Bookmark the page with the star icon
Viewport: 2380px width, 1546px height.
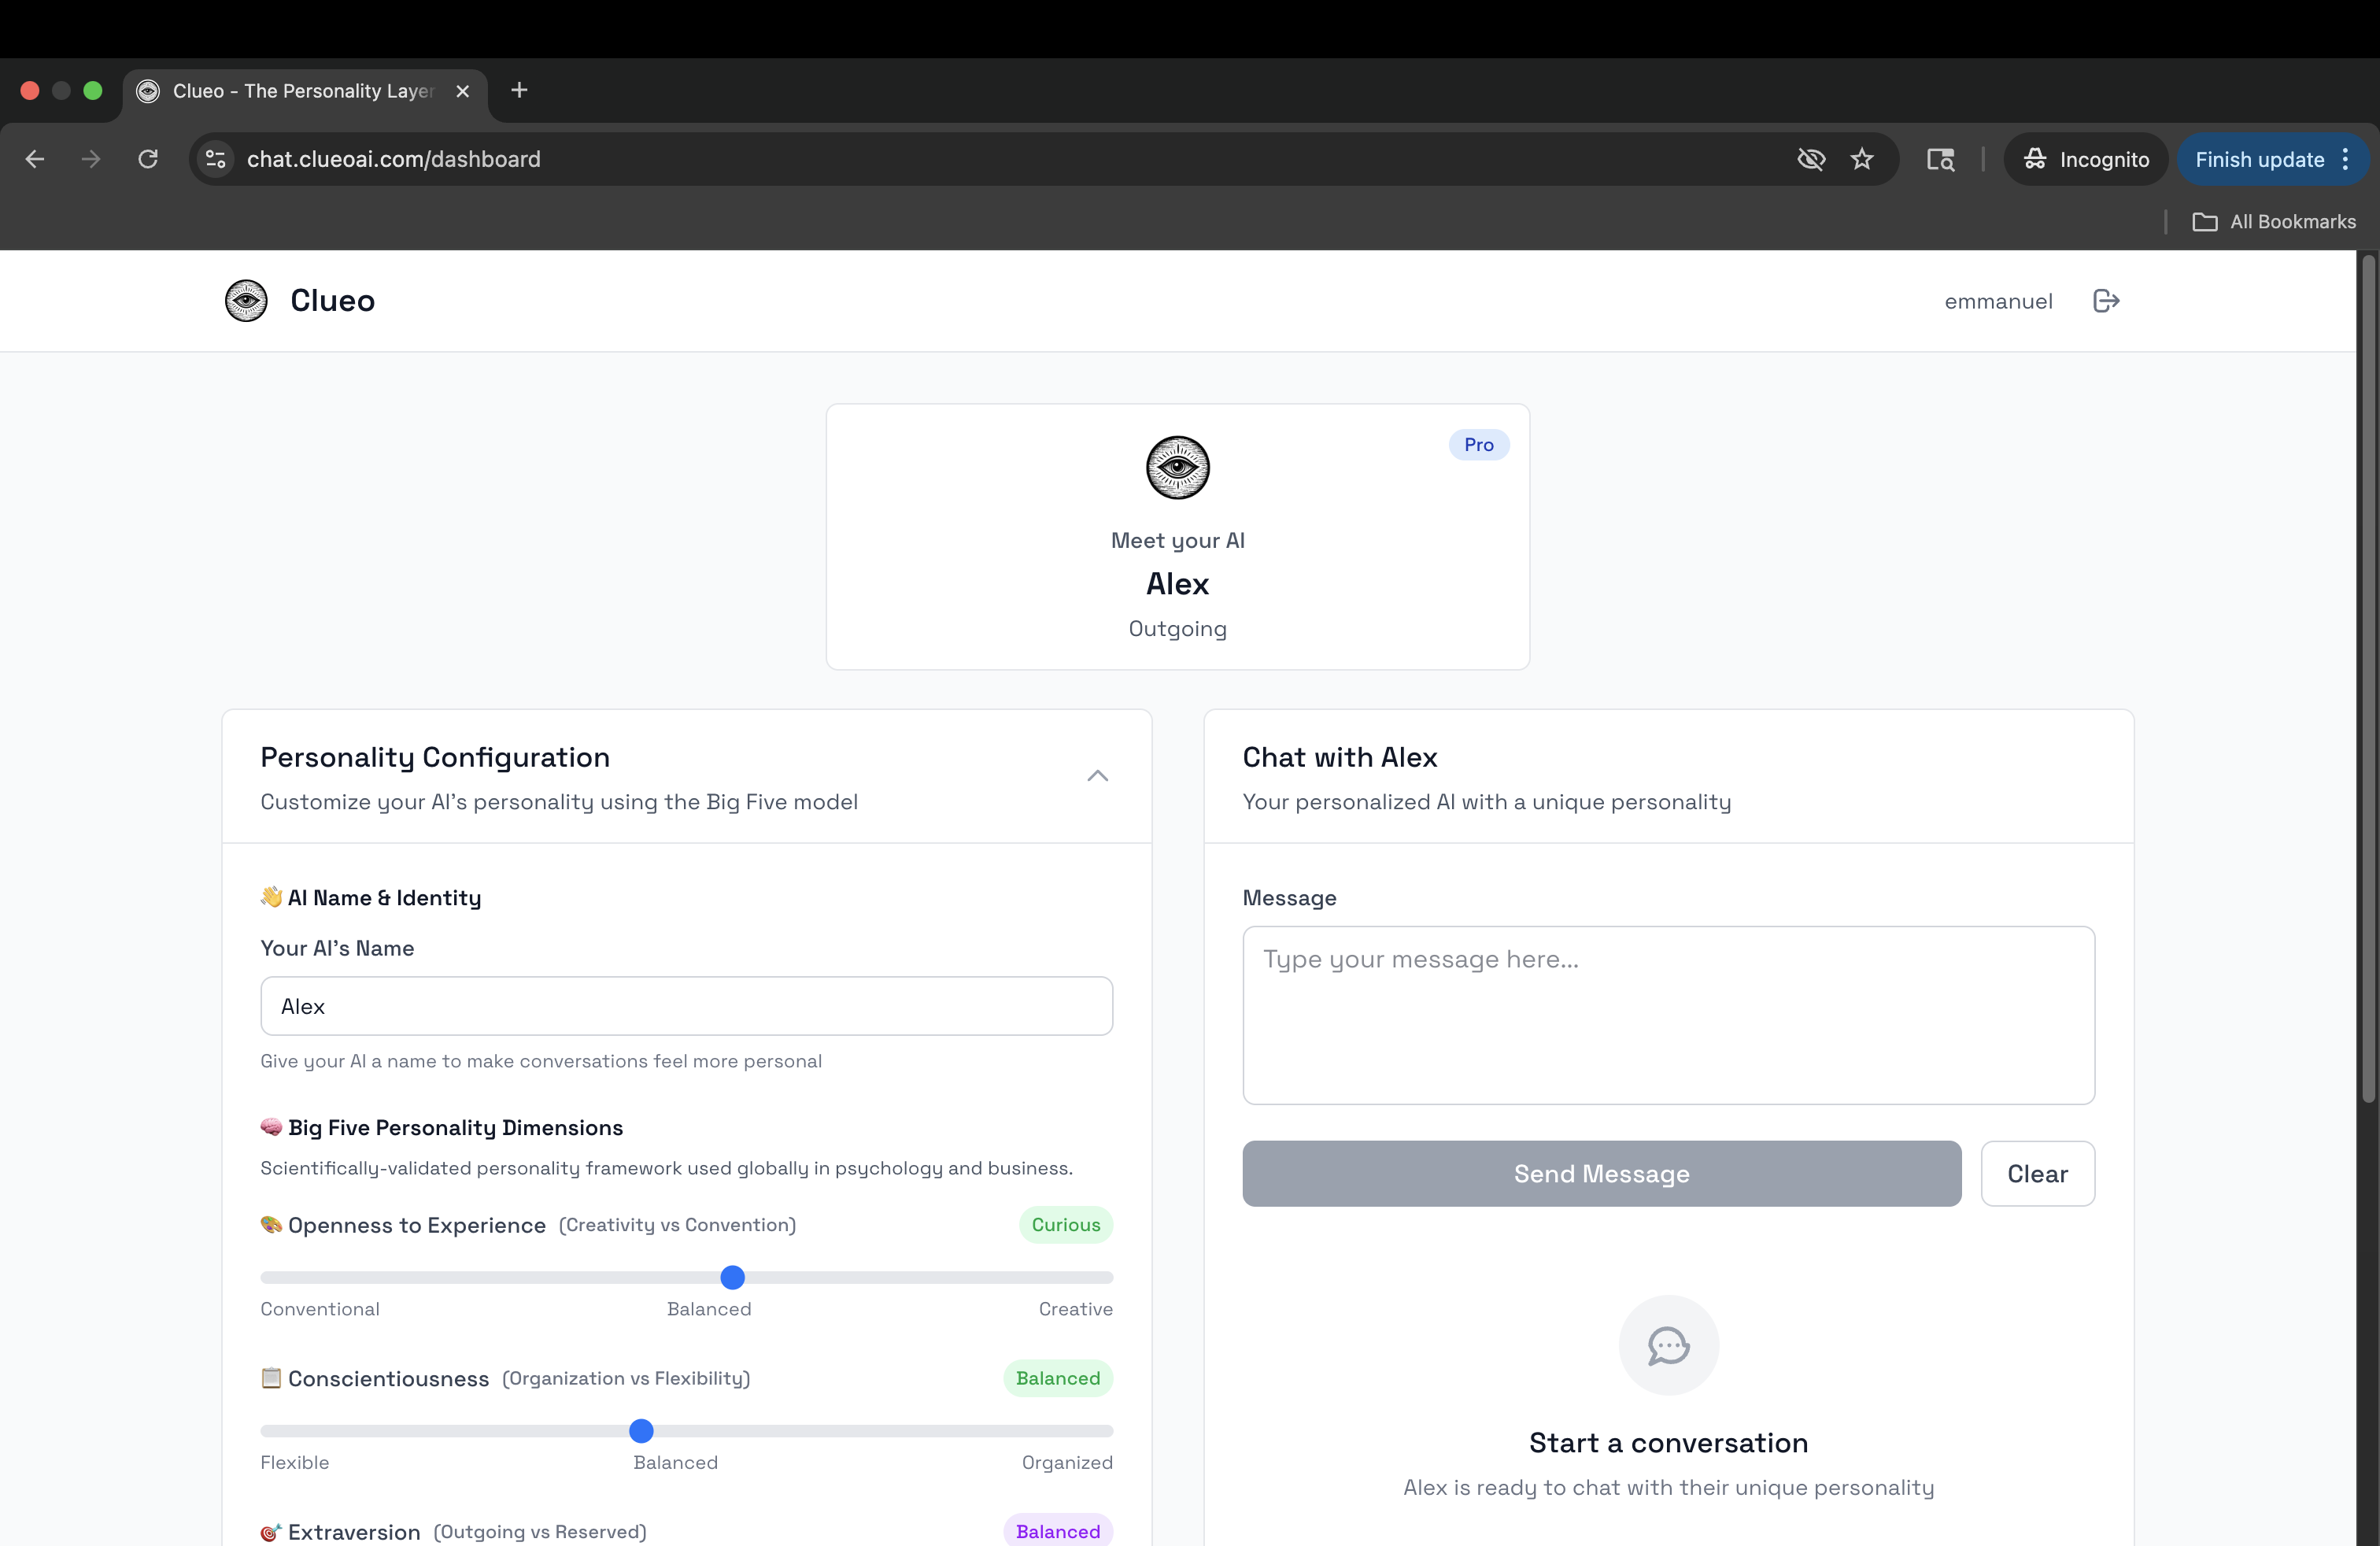click(x=1861, y=159)
